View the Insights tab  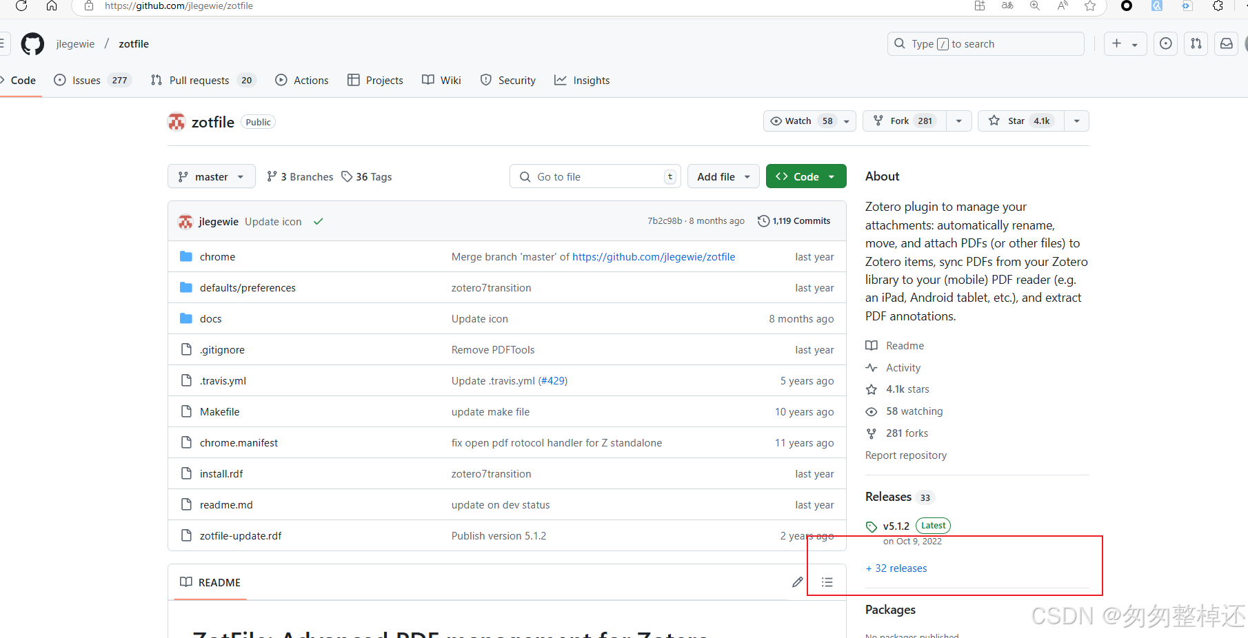point(583,80)
